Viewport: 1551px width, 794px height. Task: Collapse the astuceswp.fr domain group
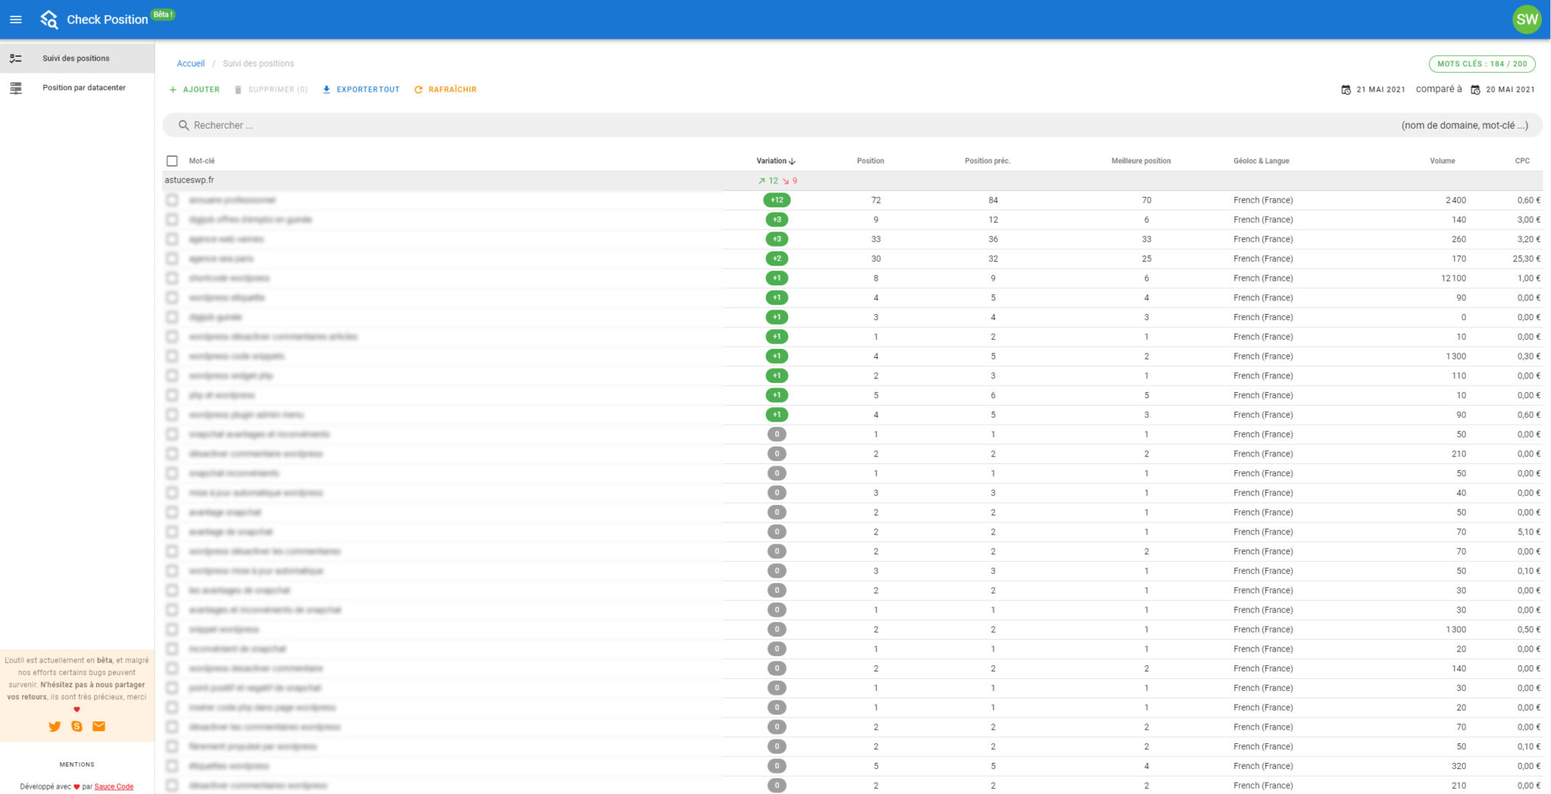[853, 181]
